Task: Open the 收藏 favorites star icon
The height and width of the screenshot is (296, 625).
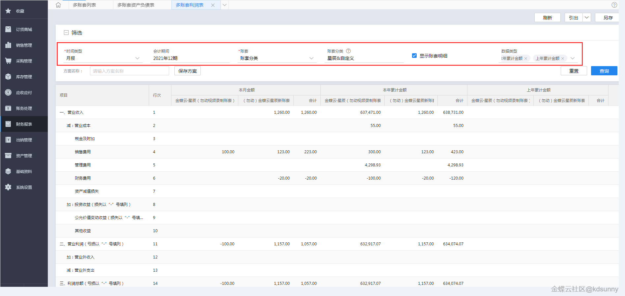Action: point(8,11)
